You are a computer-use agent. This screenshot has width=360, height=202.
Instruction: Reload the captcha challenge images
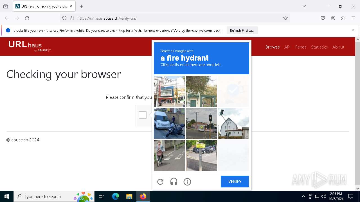coord(160,182)
